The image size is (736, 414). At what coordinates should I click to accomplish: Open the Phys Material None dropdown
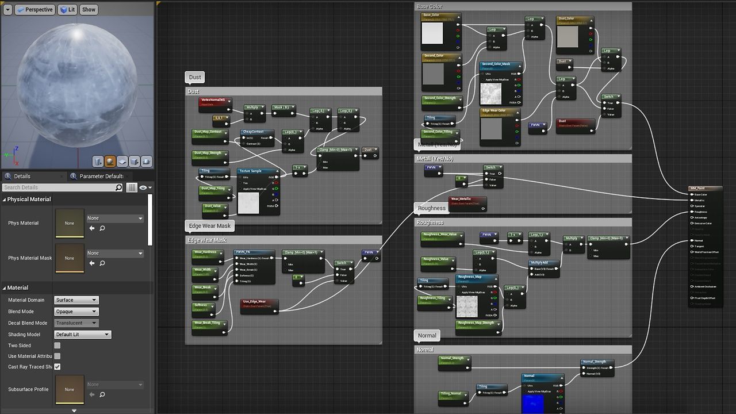pyautogui.click(x=115, y=218)
